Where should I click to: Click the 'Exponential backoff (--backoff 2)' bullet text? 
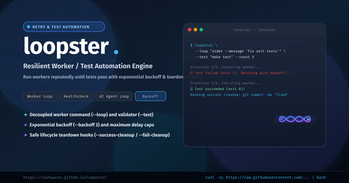click(x=92, y=125)
